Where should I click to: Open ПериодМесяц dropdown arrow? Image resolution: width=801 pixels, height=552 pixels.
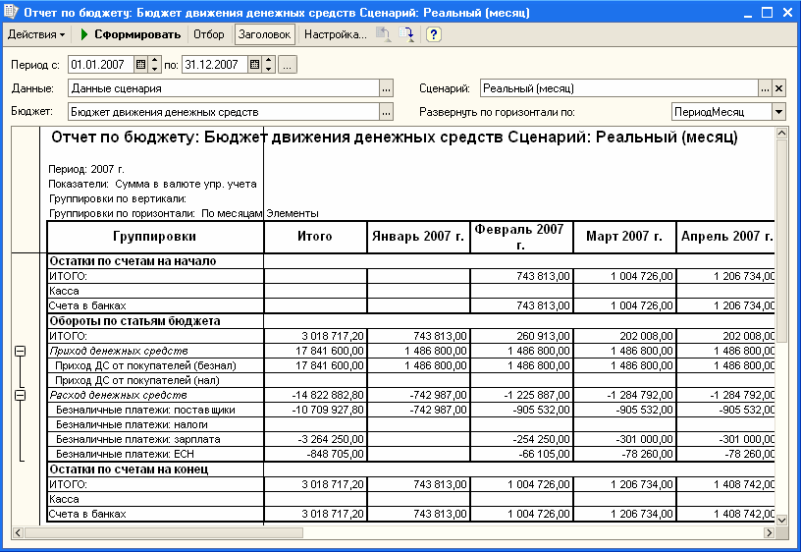coord(778,112)
